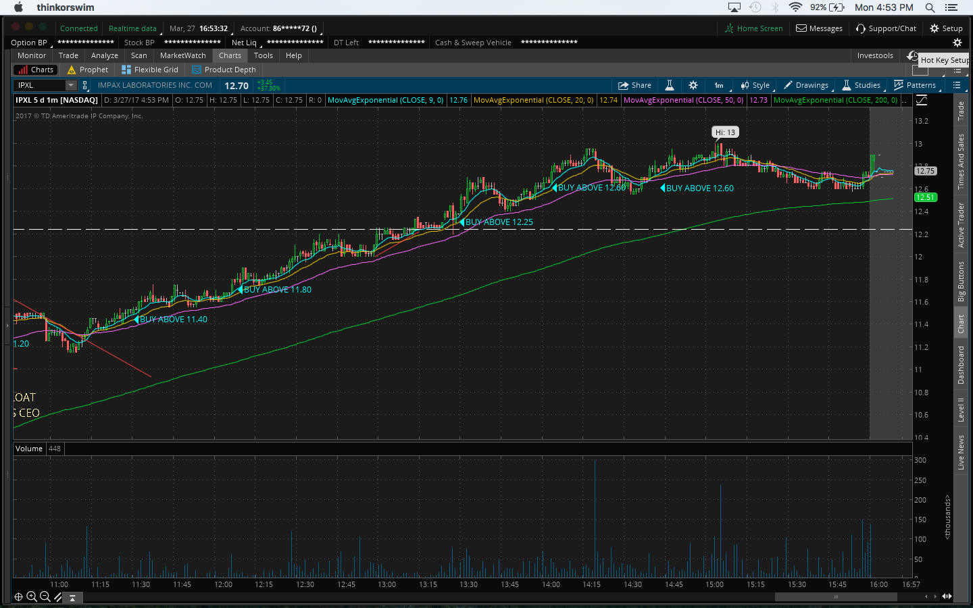Open the application settings gear below Setup
The image size is (973, 608).
point(957,43)
